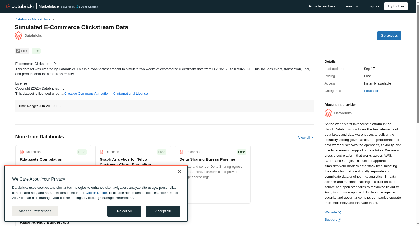Click scrollbar down arrow
Image resolution: width=420 pixels, height=226 pixels.
tap(418, 224)
